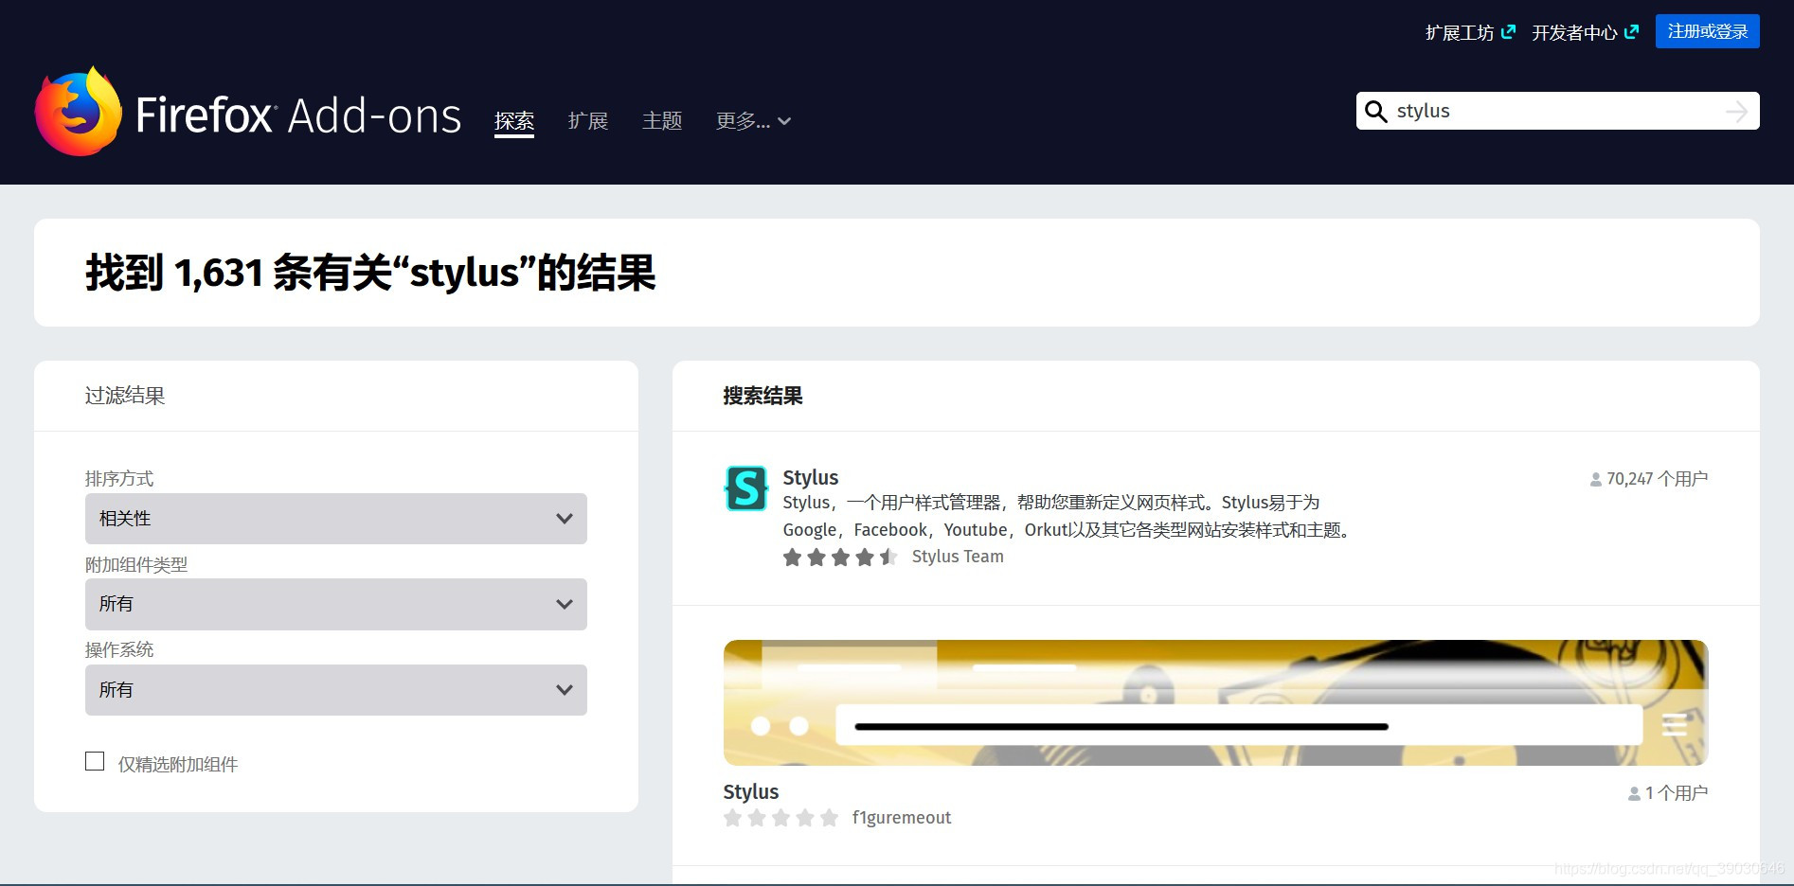This screenshot has width=1794, height=886.
Task: Submit search with the arrow icon
Action: point(1736,112)
